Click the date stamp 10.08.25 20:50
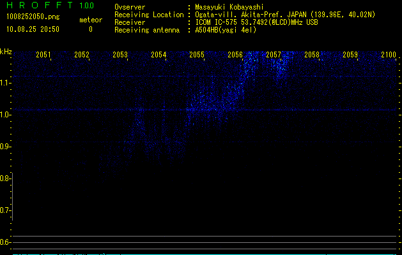Viewport: 402px width, 255px height. click(x=33, y=29)
